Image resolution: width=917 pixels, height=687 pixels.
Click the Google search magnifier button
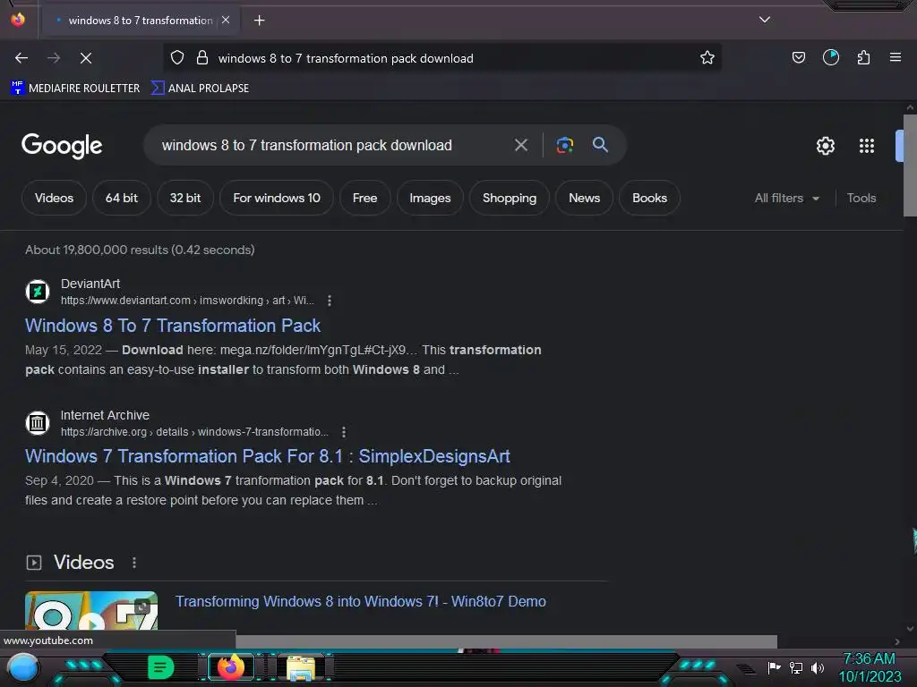tap(600, 145)
